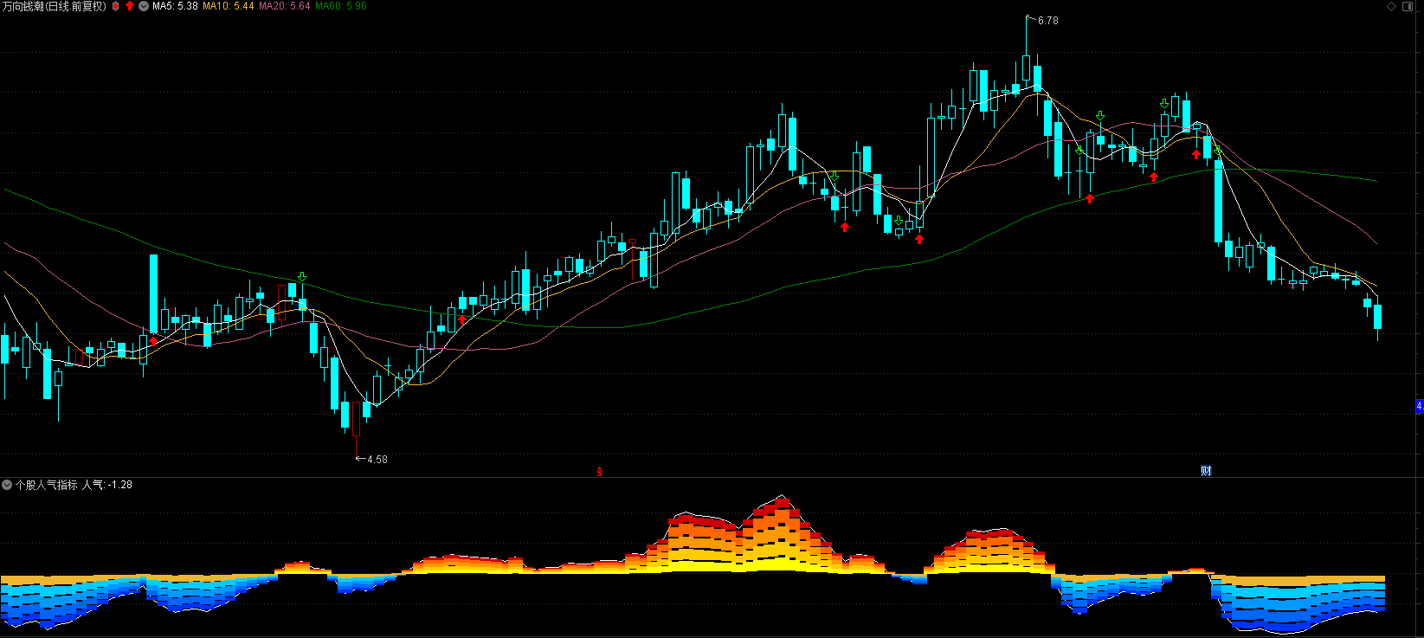The image size is (1424, 638).
Task: Click the MA60: 5.96 label
Action: pos(341,6)
